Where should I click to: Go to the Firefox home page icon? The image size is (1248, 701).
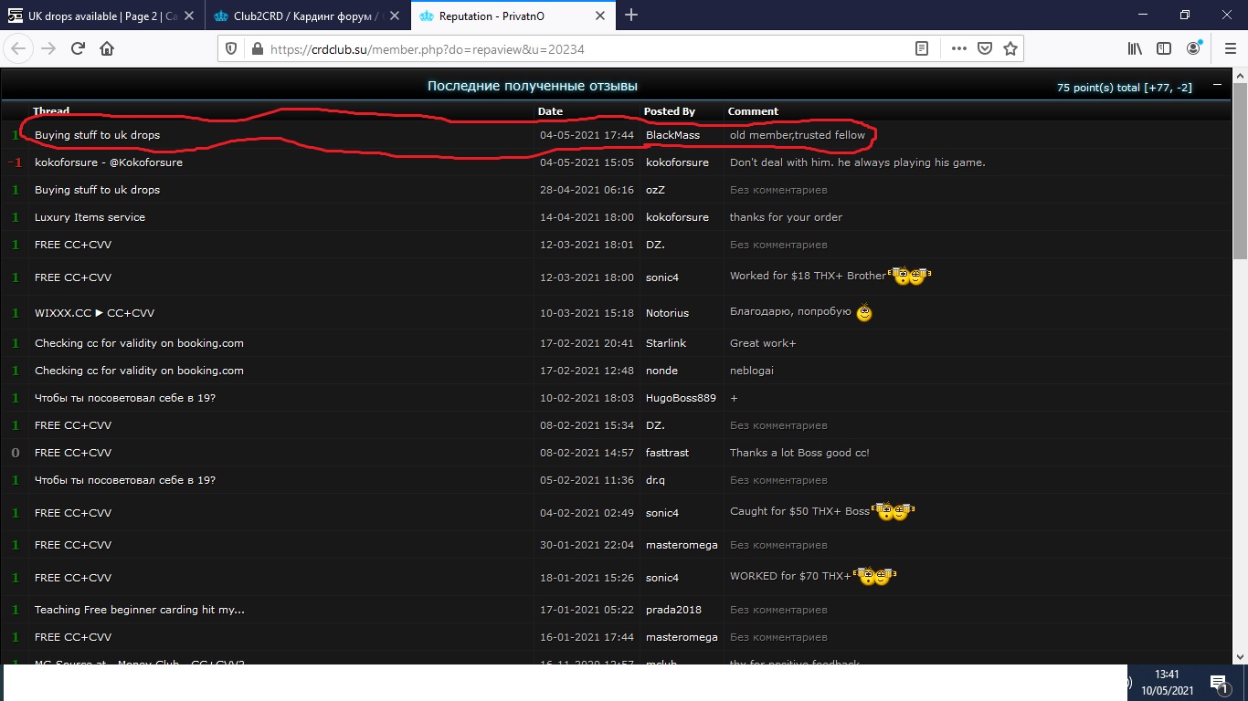click(107, 49)
